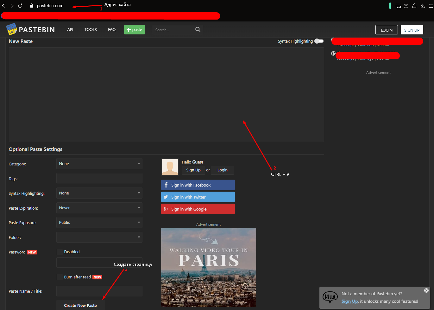Screen dimensions: 434x310
Task: Click the search magnifier icon
Action: coord(198,29)
